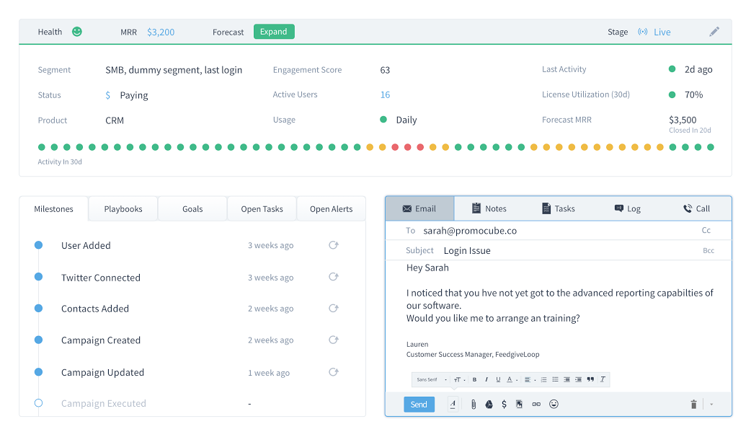Screen dimensions: 751x437
Task: Open the emoji picker icon
Action: coord(554,404)
